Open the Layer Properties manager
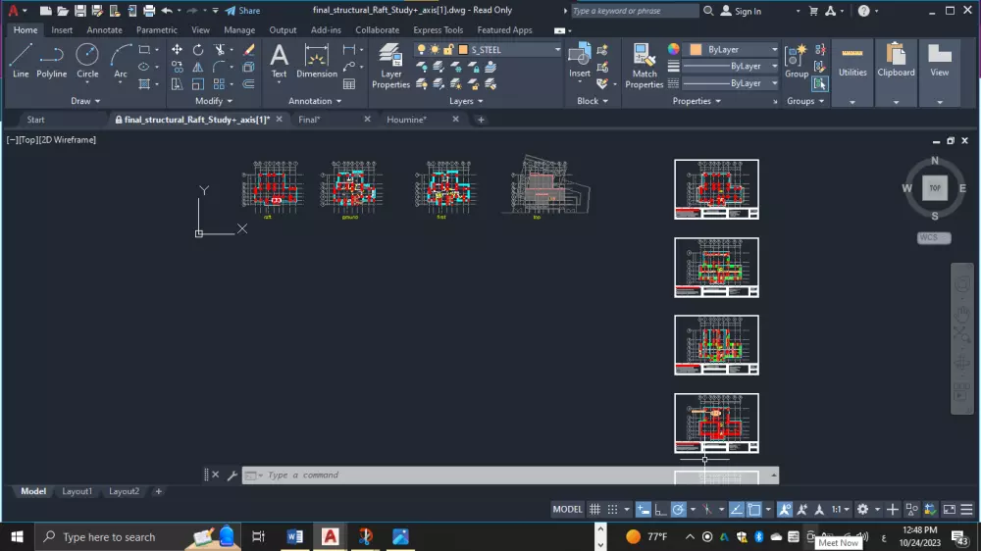 390,66
